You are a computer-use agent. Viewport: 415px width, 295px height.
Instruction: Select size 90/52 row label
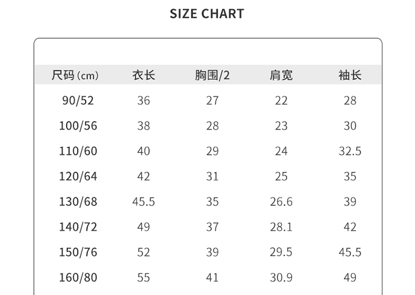(78, 101)
